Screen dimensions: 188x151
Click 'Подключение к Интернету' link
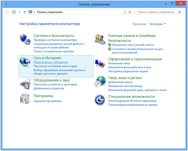51,62
